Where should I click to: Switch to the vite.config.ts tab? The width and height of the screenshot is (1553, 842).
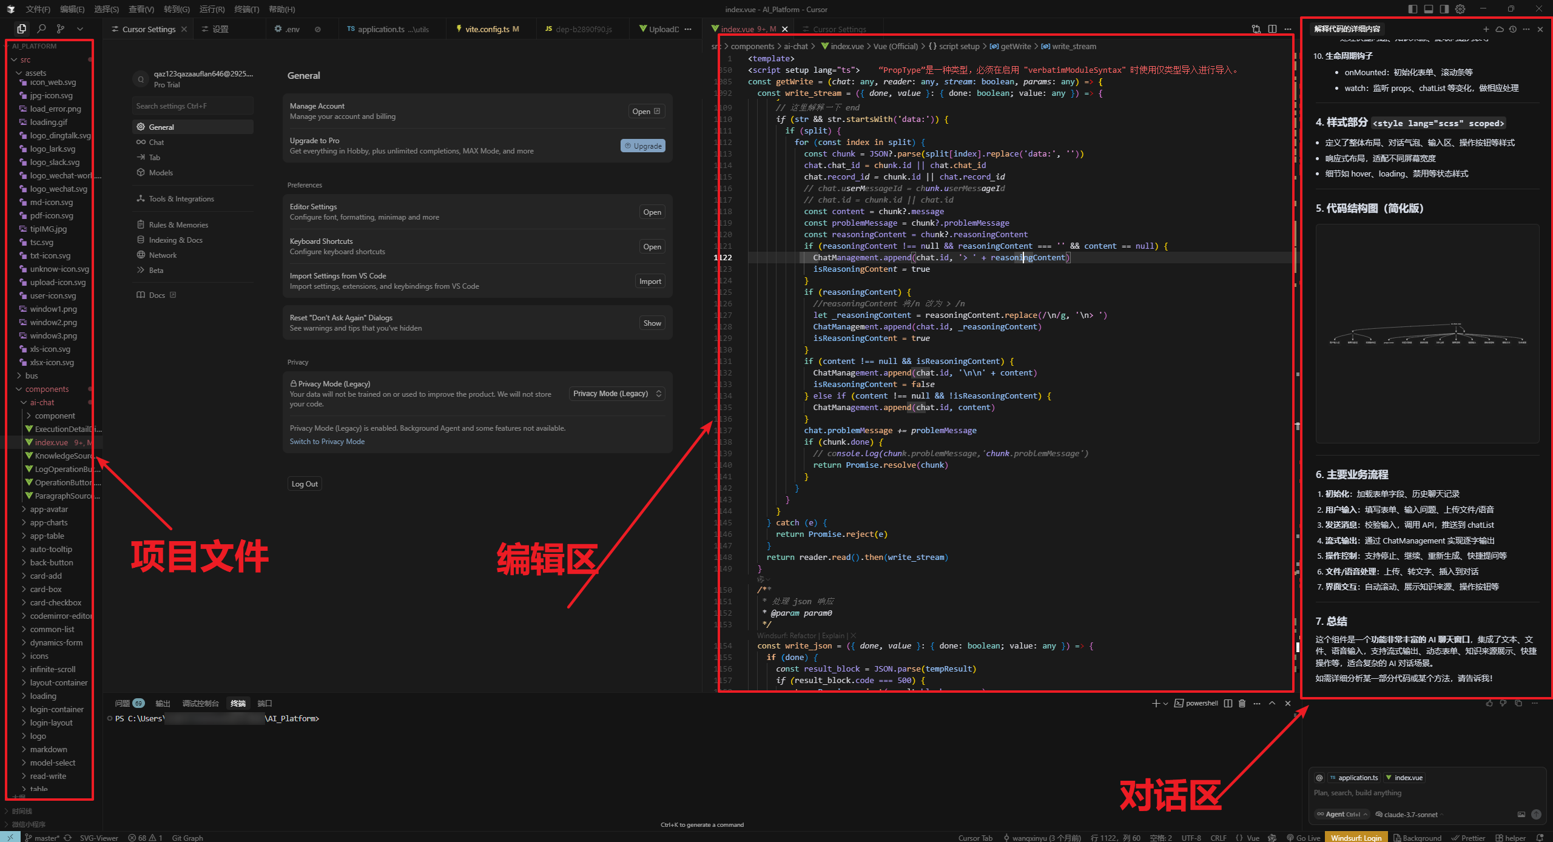[x=487, y=29]
